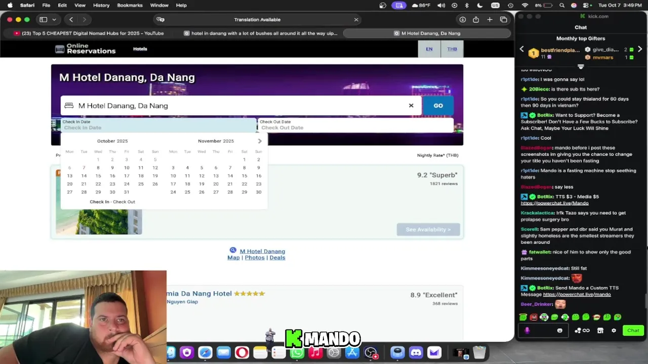The height and width of the screenshot is (364, 648).
Task: Click the See Availability button
Action: click(428, 230)
